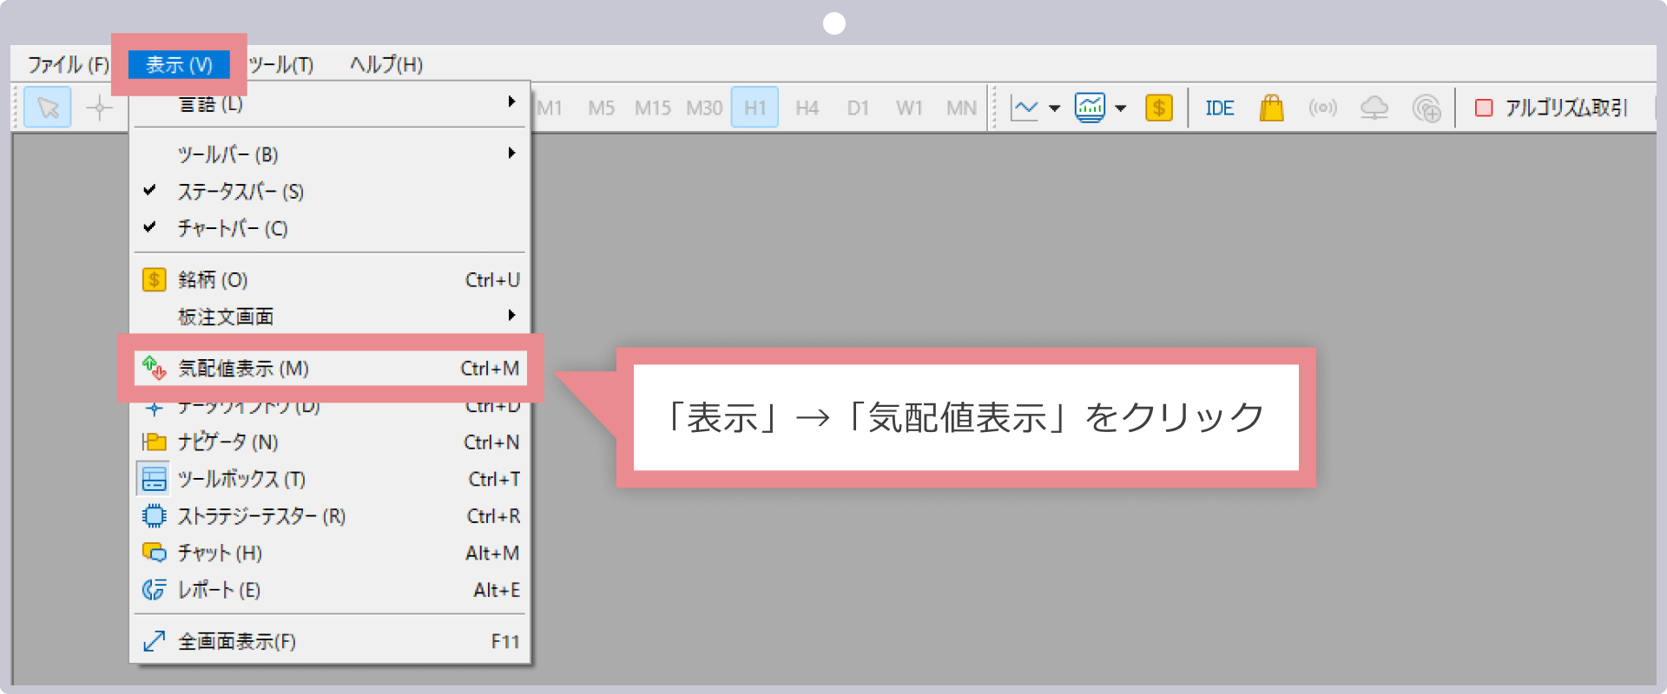Open the VPS cloud icon
The image size is (1667, 694).
click(1374, 108)
